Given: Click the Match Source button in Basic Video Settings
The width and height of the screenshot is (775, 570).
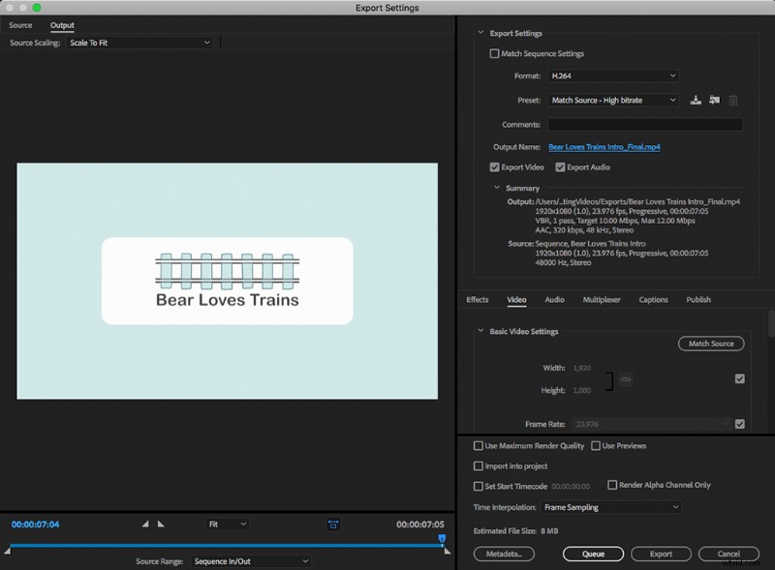Looking at the screenshot, I should pos(710,344).
